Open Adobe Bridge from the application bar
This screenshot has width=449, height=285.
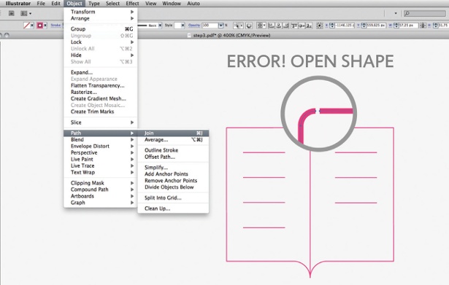[x=11, y=13]
